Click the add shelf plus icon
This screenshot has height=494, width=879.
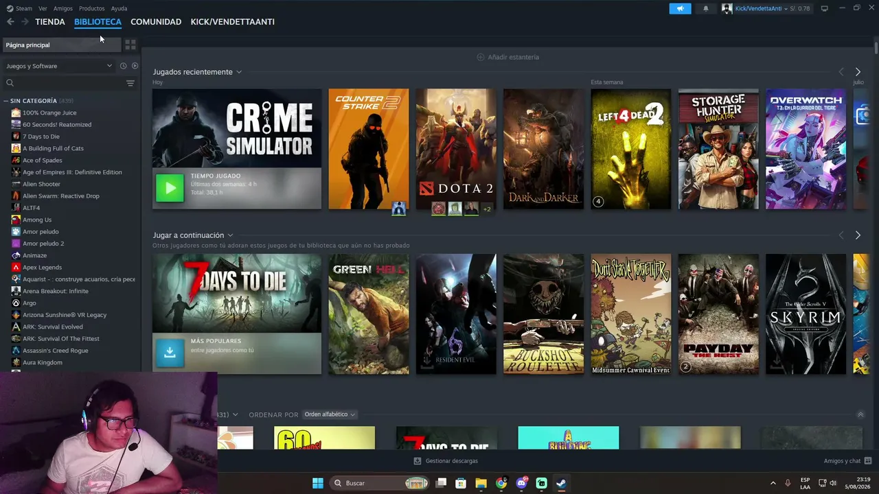click(481, 57)
